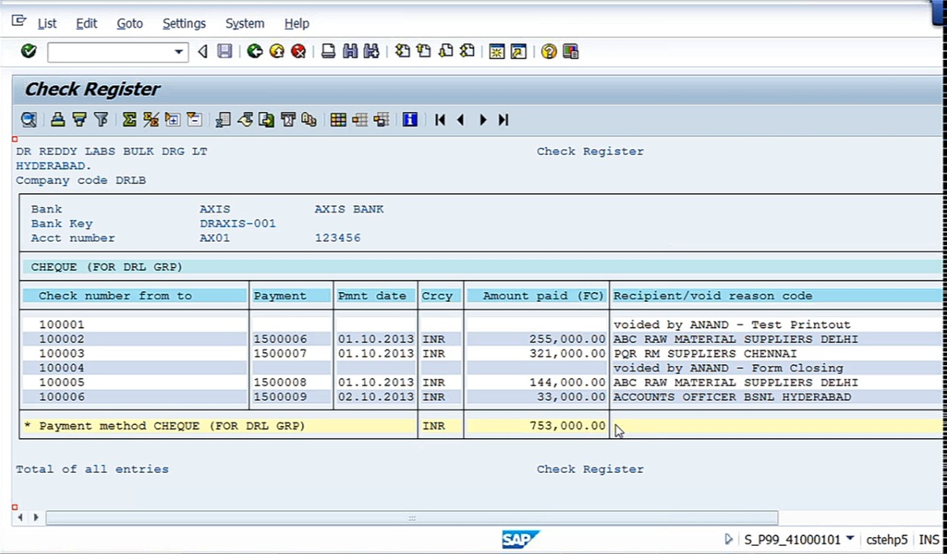Click the Customize Local Layout icon
Viewport: 947px width, 554px height.
click(x=570, y=51)
